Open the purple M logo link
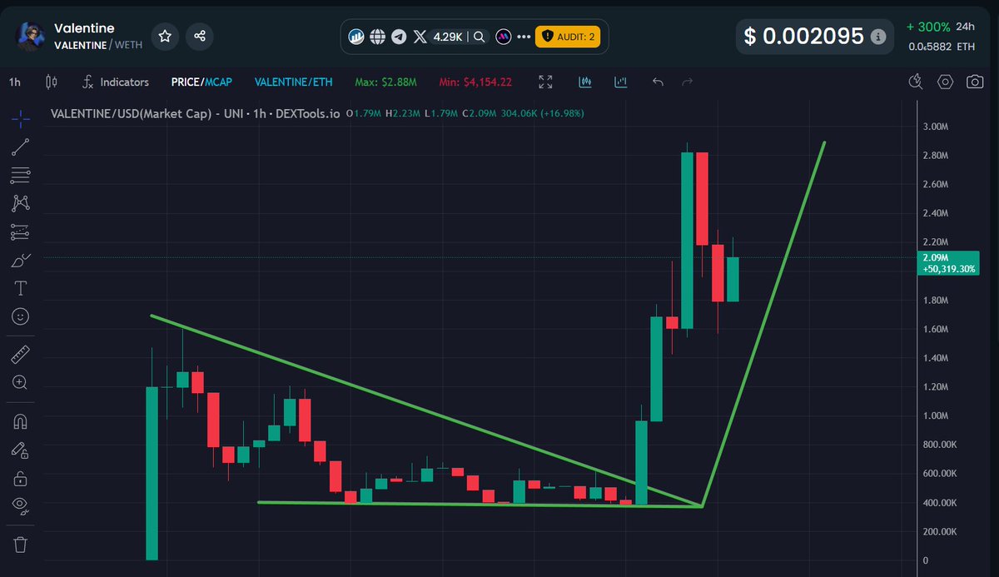 [504, 37]
